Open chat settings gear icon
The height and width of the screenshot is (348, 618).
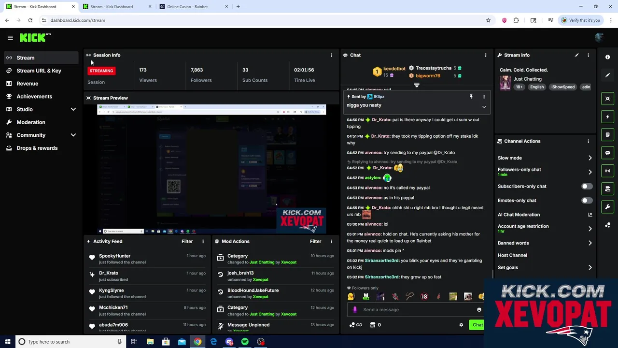(x=461, y=325)
